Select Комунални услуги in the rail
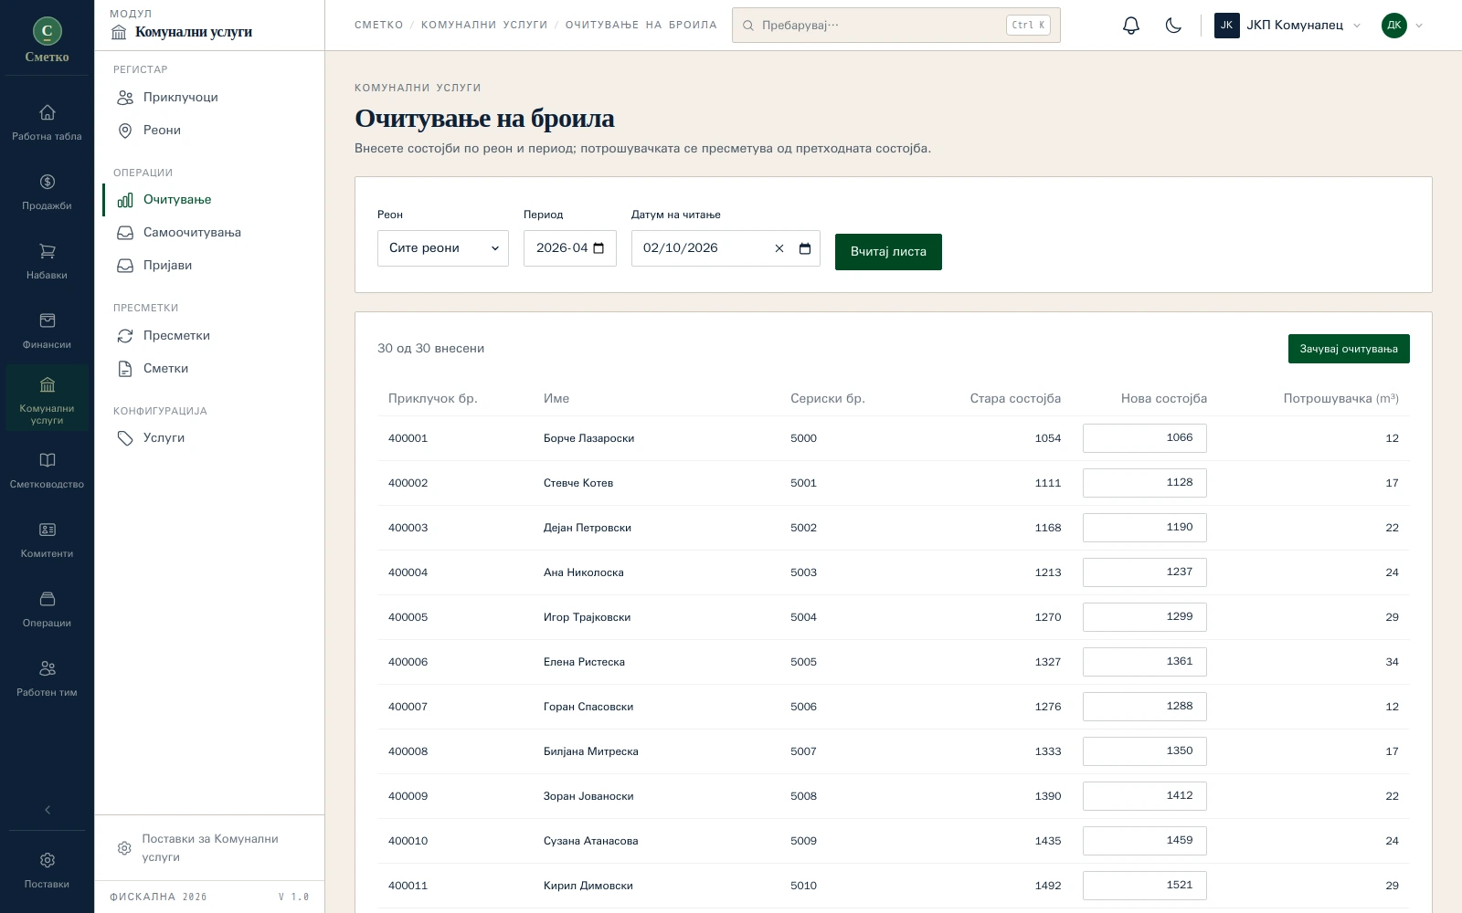 (x=47, y=398)
